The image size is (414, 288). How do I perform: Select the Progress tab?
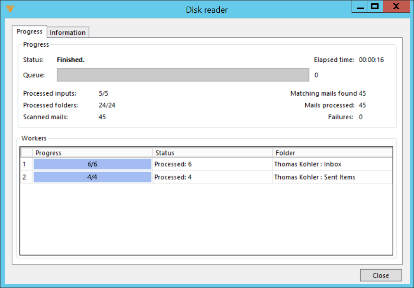29,32
